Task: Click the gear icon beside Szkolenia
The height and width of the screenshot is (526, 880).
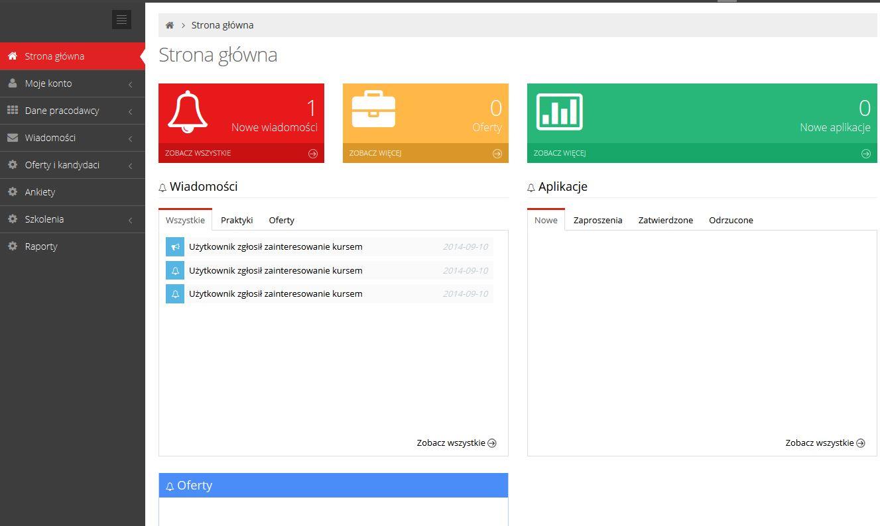Action: point(12,219)
